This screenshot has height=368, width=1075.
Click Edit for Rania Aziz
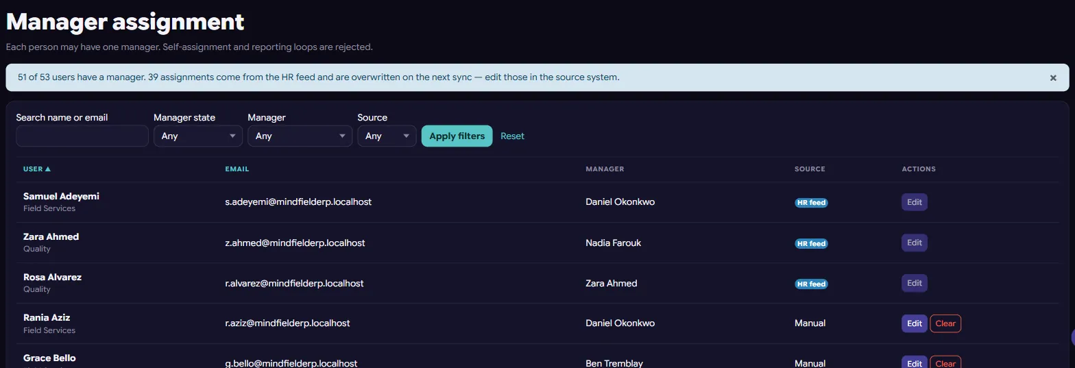click(x=915, y=323)
